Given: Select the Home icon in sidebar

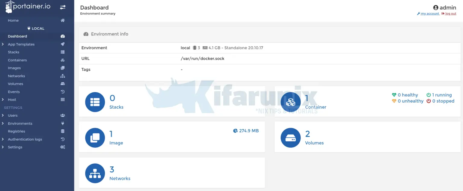Looking at the screenshot, I should click(63, 20).
